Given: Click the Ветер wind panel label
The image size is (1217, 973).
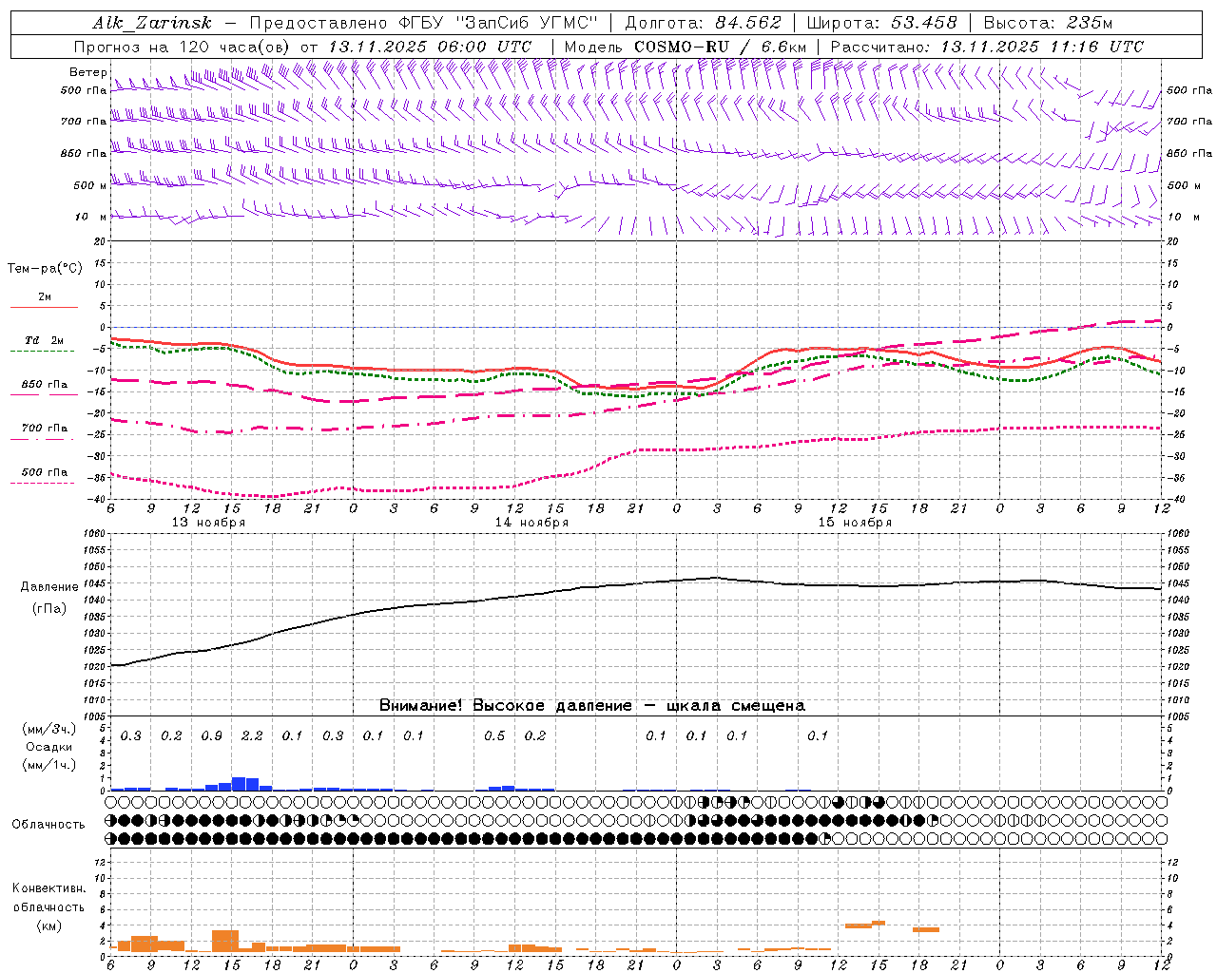Looking at the screenshot, I should click(88, 72).
